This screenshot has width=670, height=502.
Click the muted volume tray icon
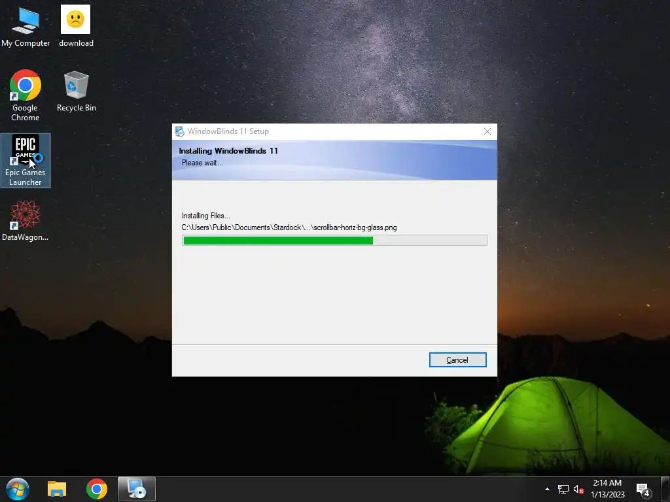(578, 489)
